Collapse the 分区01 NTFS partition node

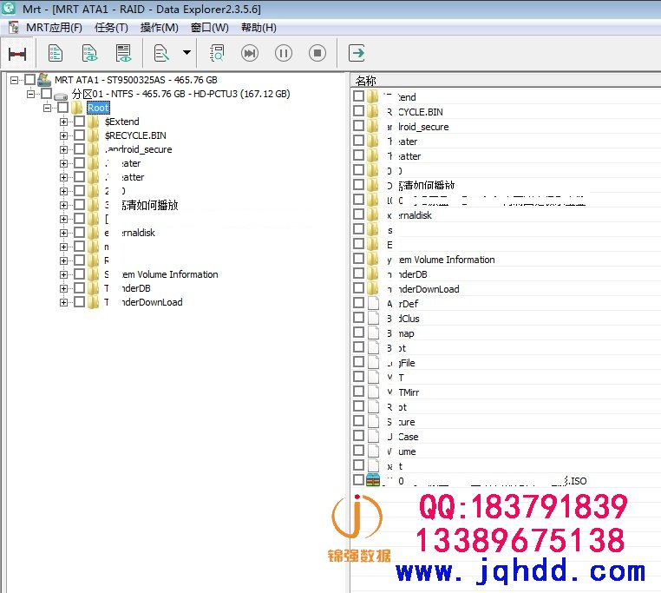[30, 94]
